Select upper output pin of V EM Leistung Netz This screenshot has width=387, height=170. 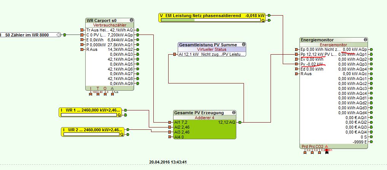269,15
